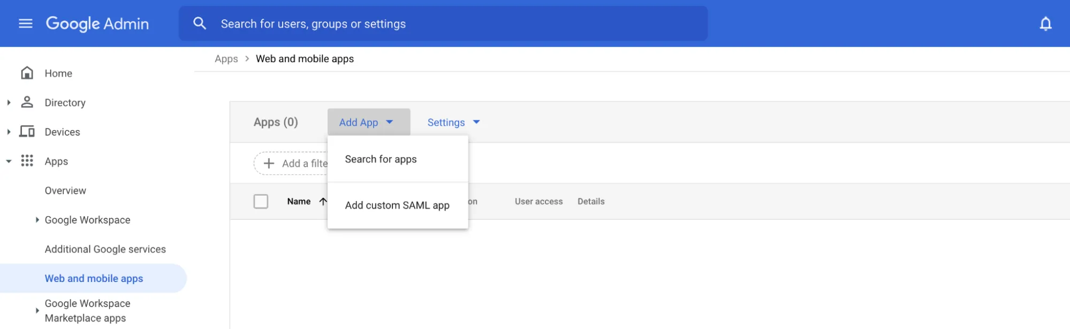Expand Google Workspace Marketplace apps
Viewport: 1070px width, 329px height.
[37, 310]
